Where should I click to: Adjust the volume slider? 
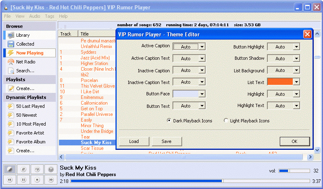click(294, 171)
